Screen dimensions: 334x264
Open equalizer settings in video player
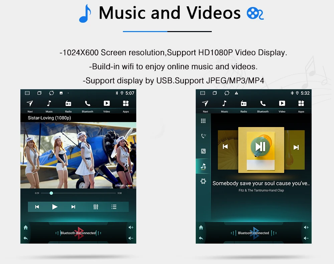(x=96, y=207)
